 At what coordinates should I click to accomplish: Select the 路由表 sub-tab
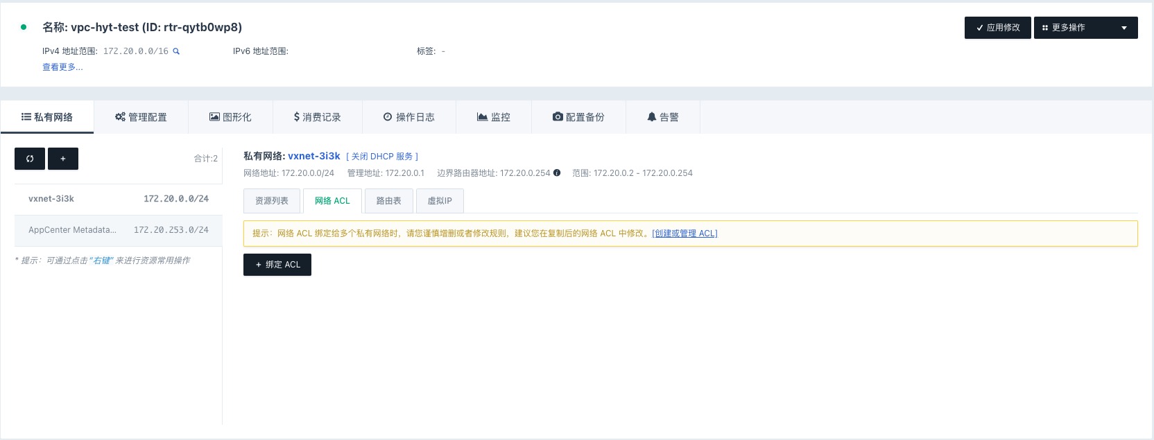[388, 201]
